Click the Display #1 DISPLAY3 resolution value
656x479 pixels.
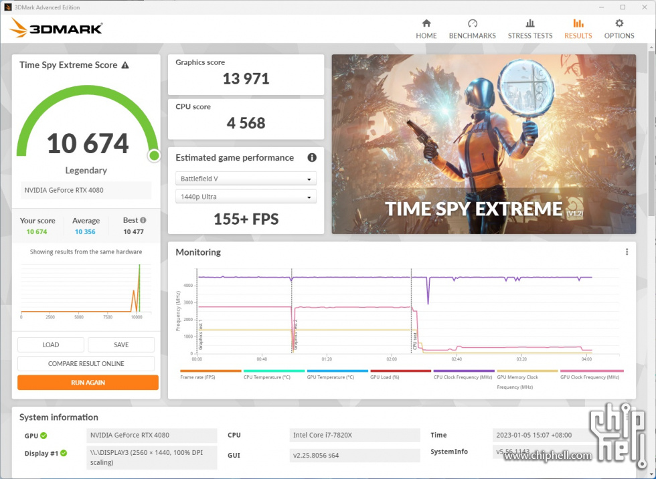point(152,458)
